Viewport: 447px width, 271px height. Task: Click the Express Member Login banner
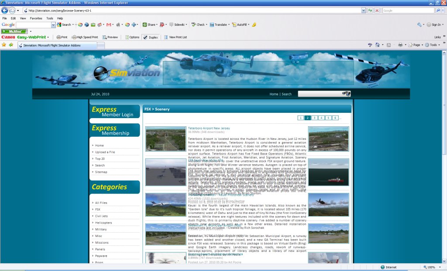pos(115,112)
